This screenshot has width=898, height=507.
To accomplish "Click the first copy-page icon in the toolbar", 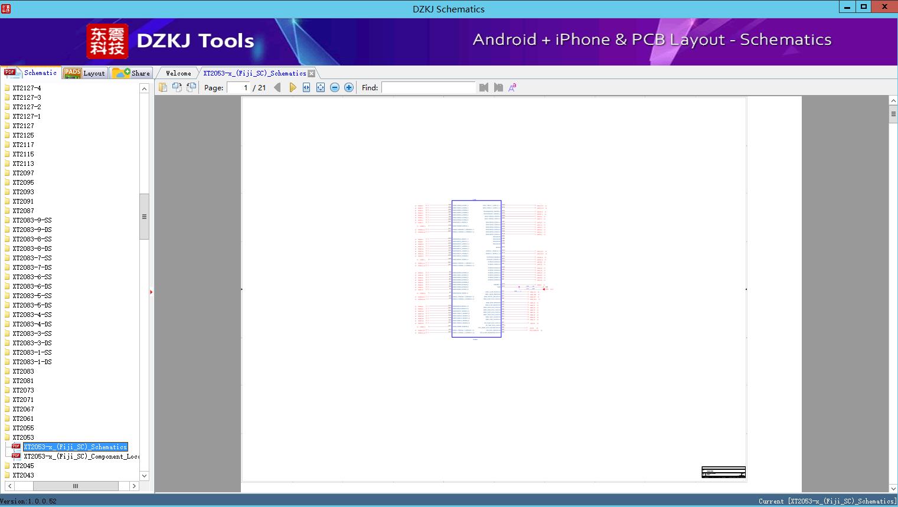I will [x=163, y=87].
